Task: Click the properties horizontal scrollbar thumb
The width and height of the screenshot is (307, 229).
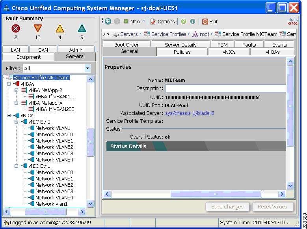Action: [216, 194]
